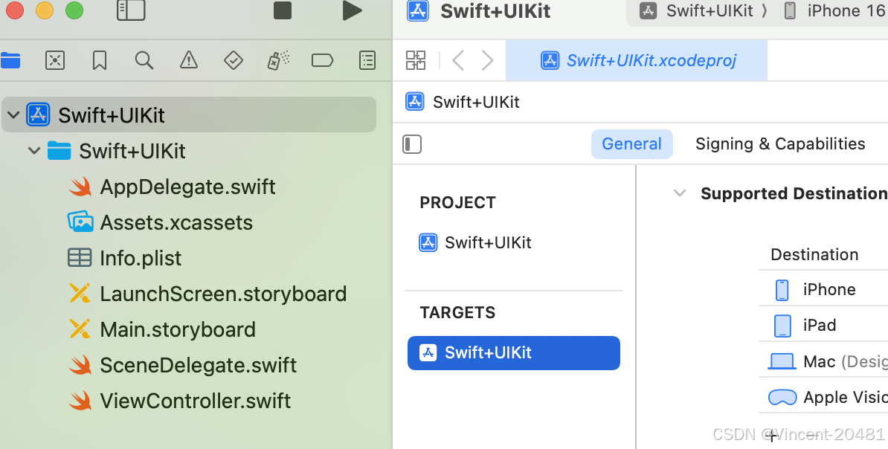Select the Bookmark navigator

click(x=99, y=60)
